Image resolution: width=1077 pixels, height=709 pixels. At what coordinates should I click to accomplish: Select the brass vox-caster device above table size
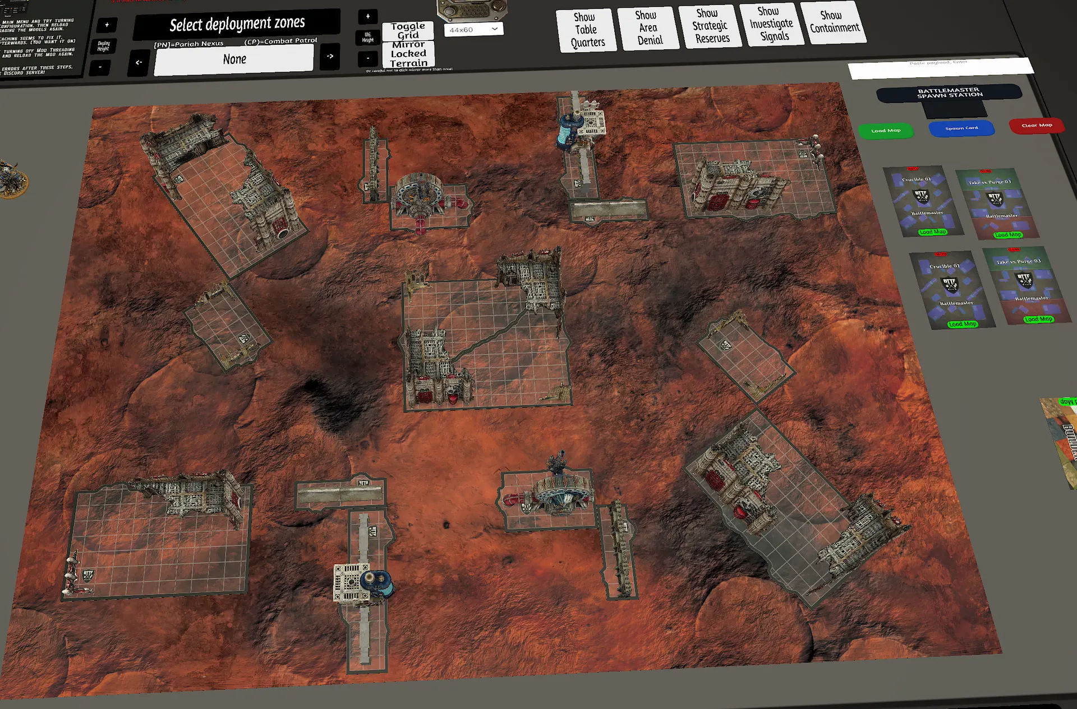coord(472,10)
